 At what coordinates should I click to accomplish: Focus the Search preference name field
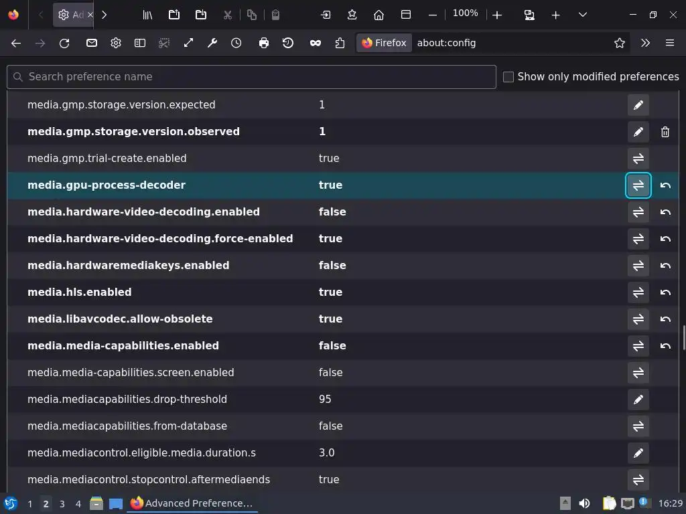[252, 77]
